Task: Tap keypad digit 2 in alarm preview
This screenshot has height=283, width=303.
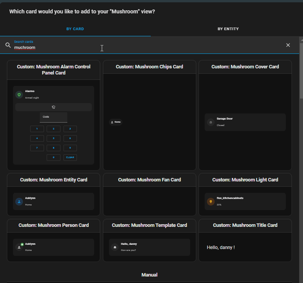Action: (54, 129)
